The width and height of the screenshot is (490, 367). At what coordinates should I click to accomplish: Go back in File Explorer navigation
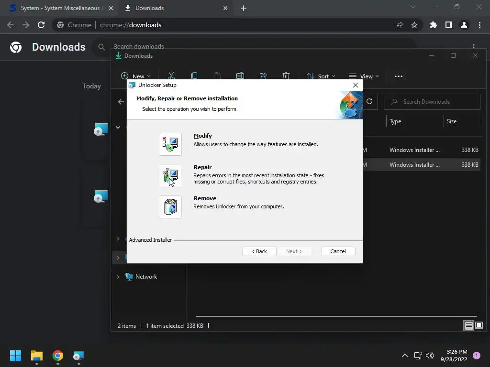click(121, 102)
